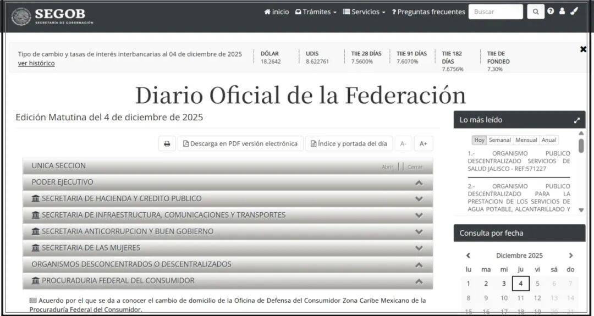594x316 pixels.
Task: Expand Secretaria Anticorrupcion y Buen Gobierno
Action: [228, 231]
